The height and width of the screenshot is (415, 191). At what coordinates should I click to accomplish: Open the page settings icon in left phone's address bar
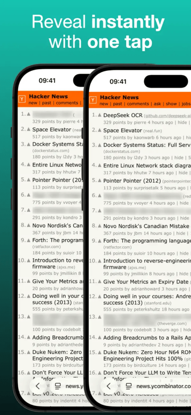pyautogui.click(x=57, y=386)
